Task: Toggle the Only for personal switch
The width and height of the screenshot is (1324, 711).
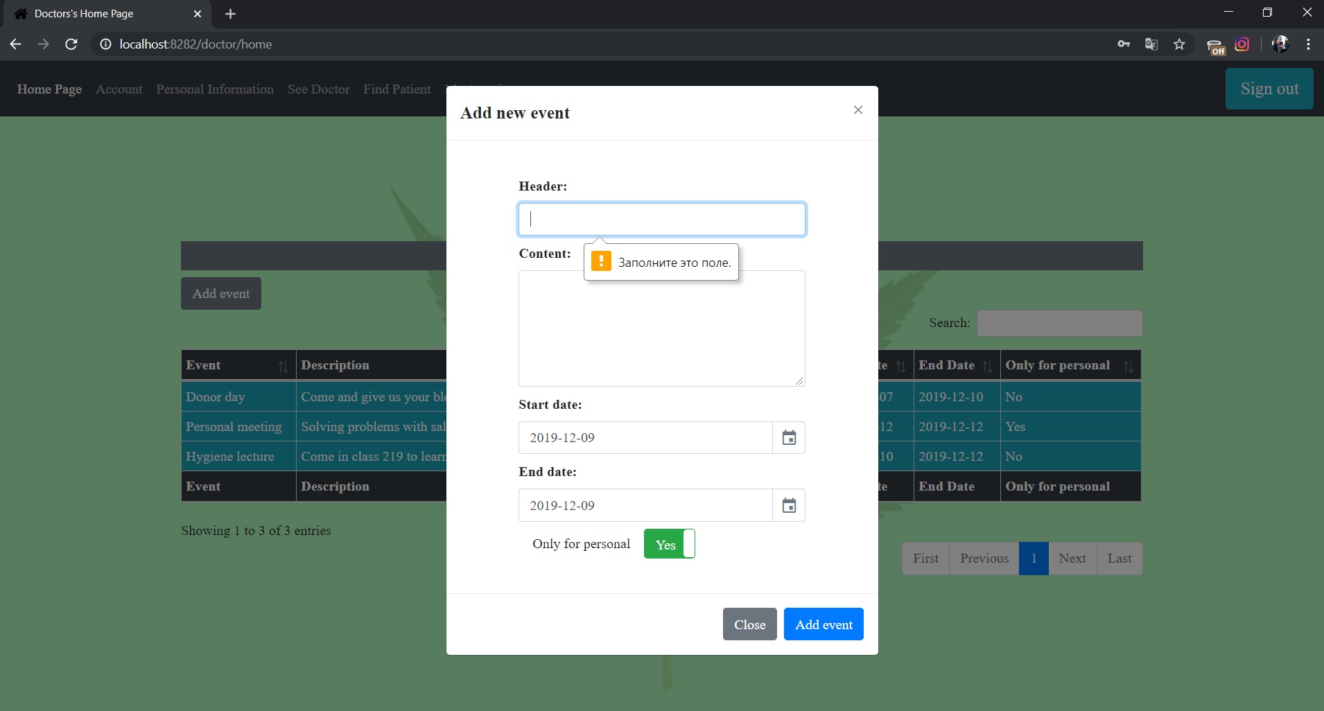Action: tap(669, 544)
